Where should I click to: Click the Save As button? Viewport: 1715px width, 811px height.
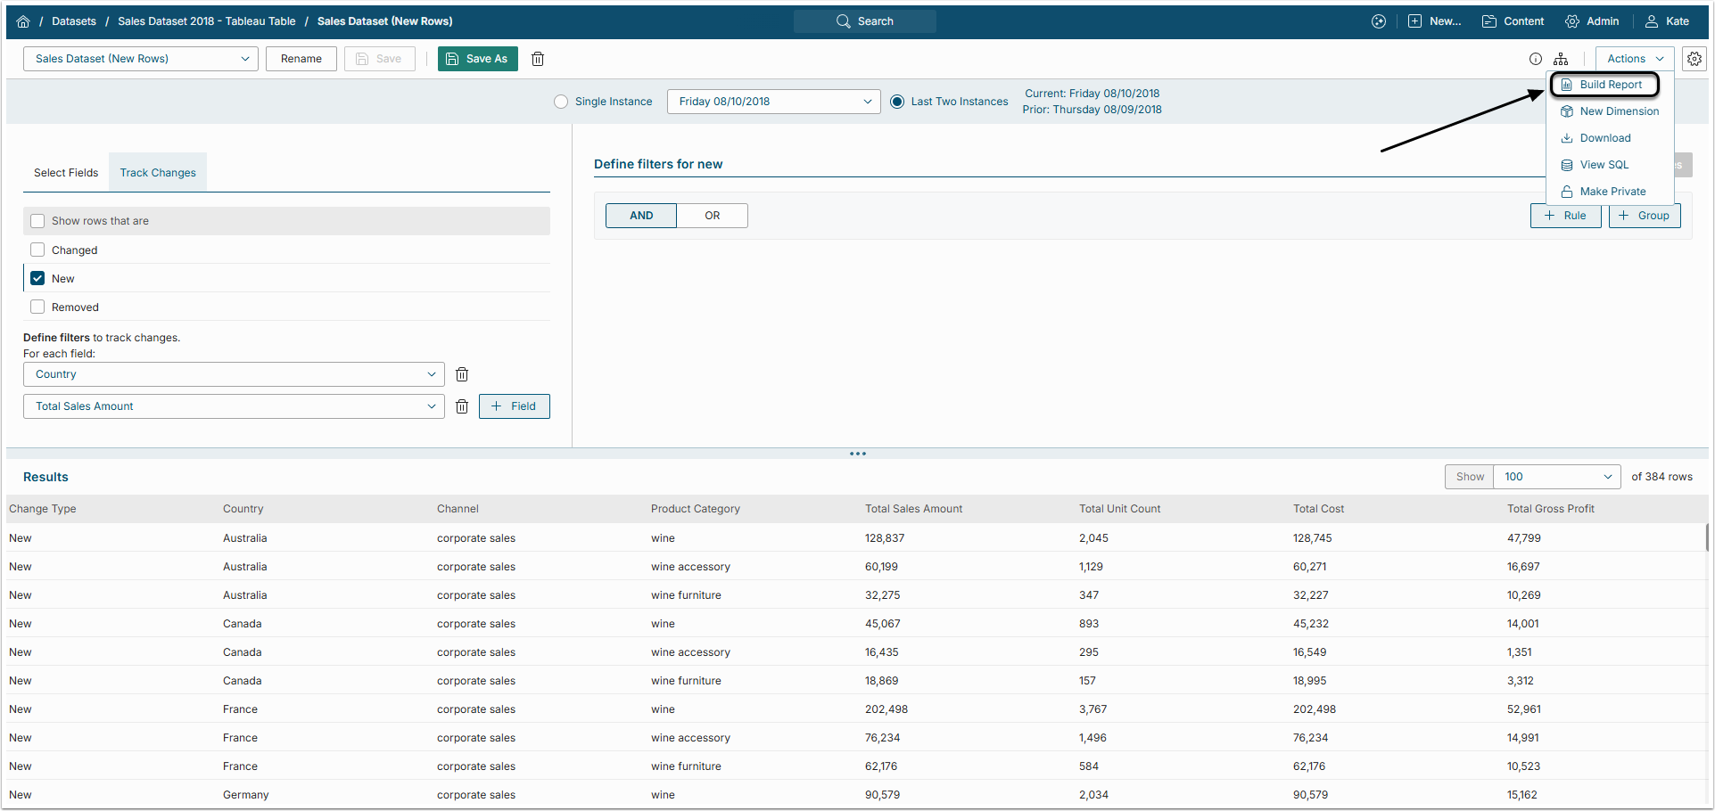pyautogui.click(x=477, y=59)
